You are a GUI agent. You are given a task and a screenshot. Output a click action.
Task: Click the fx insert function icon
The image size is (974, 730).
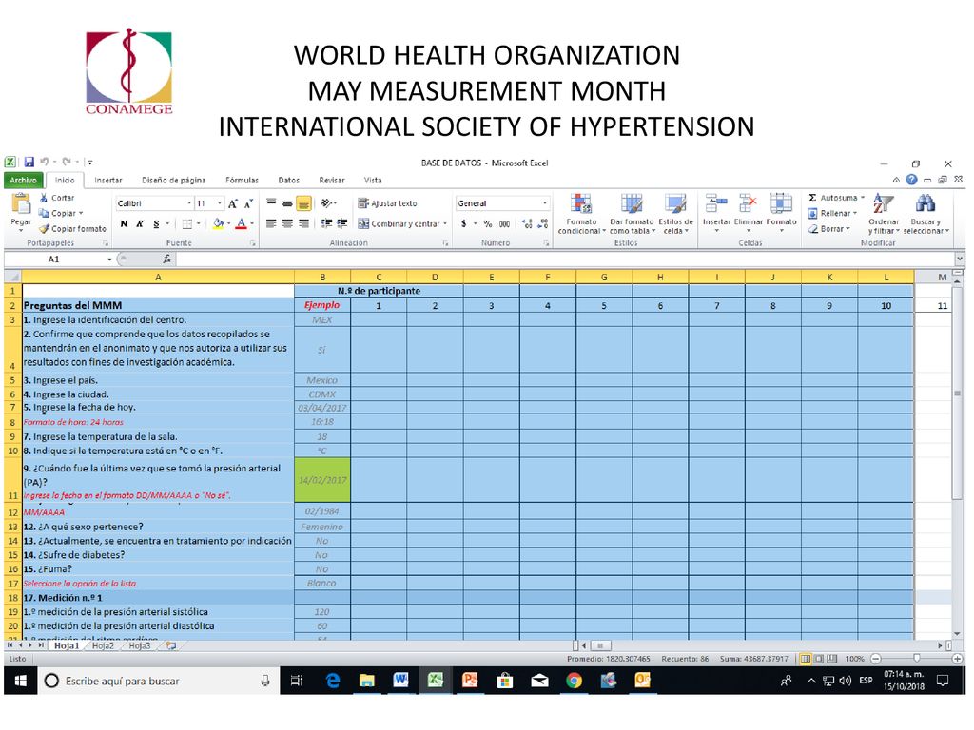167,259
